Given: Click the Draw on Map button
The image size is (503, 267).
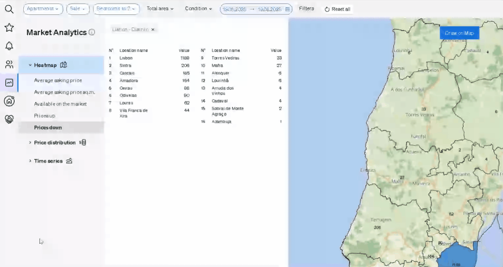Looking at the screenshot, I should coord(459,33).
